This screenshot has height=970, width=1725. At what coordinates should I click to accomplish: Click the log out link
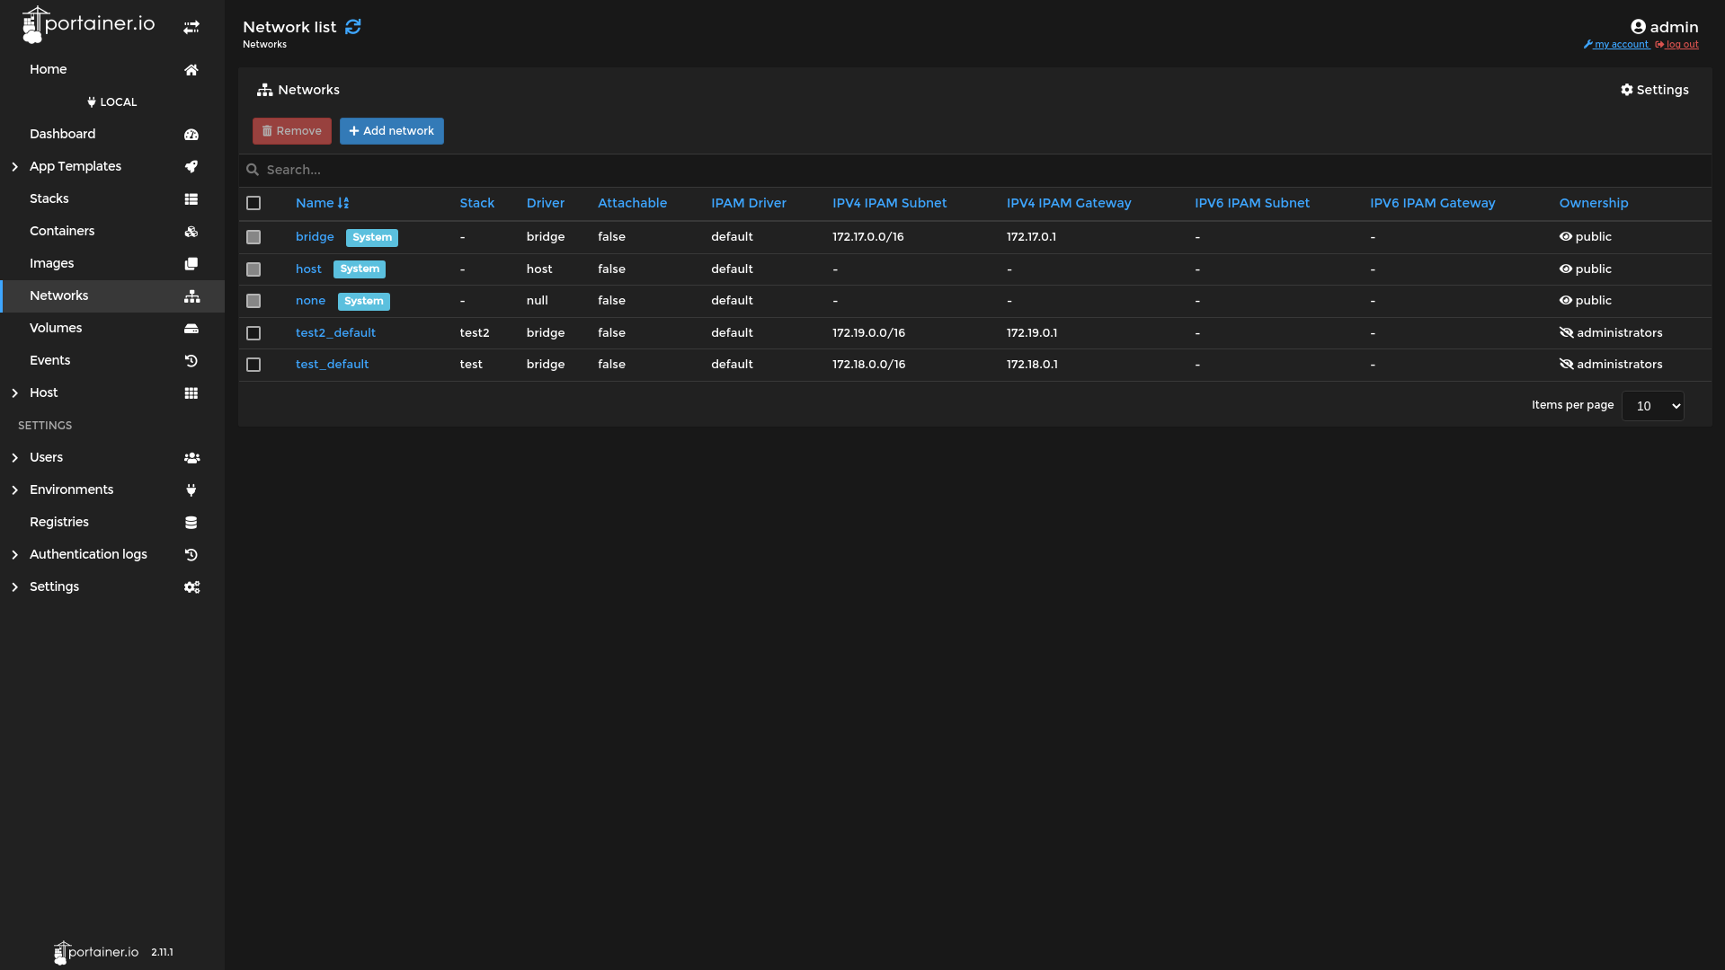(1677, 45)
